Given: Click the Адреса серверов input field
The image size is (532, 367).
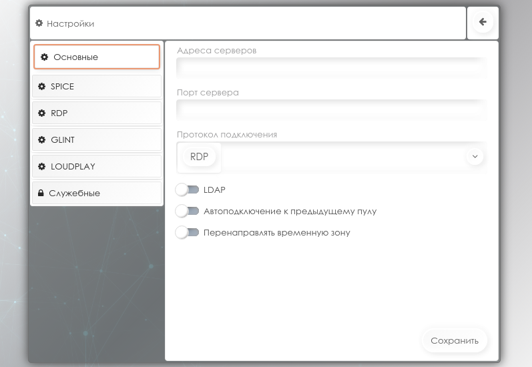Looking at the screenshot, I should [330, 67].
